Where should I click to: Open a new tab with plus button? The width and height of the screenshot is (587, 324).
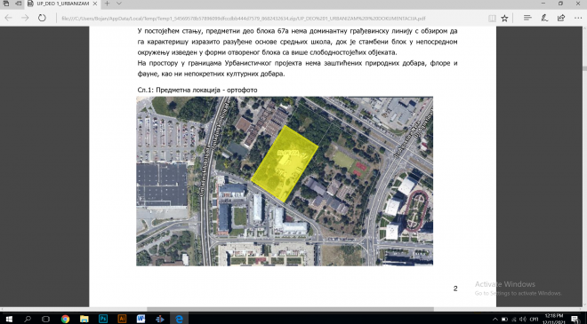pyautogui.click(x=107, y=4)
